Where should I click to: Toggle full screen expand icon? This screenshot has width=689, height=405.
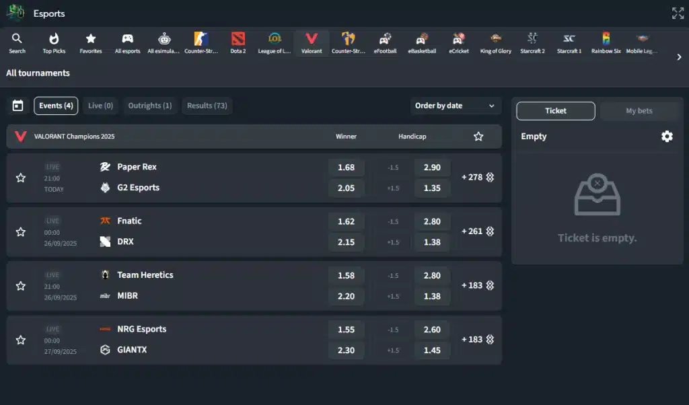pos(678,13)
